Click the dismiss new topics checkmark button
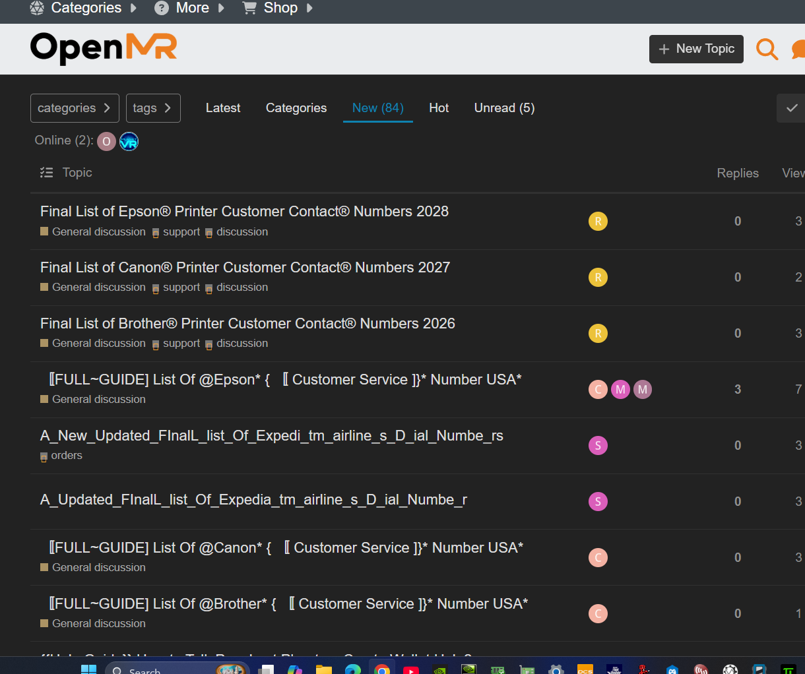805x674 pixels. pyautogui.click(x=791, y=108)
